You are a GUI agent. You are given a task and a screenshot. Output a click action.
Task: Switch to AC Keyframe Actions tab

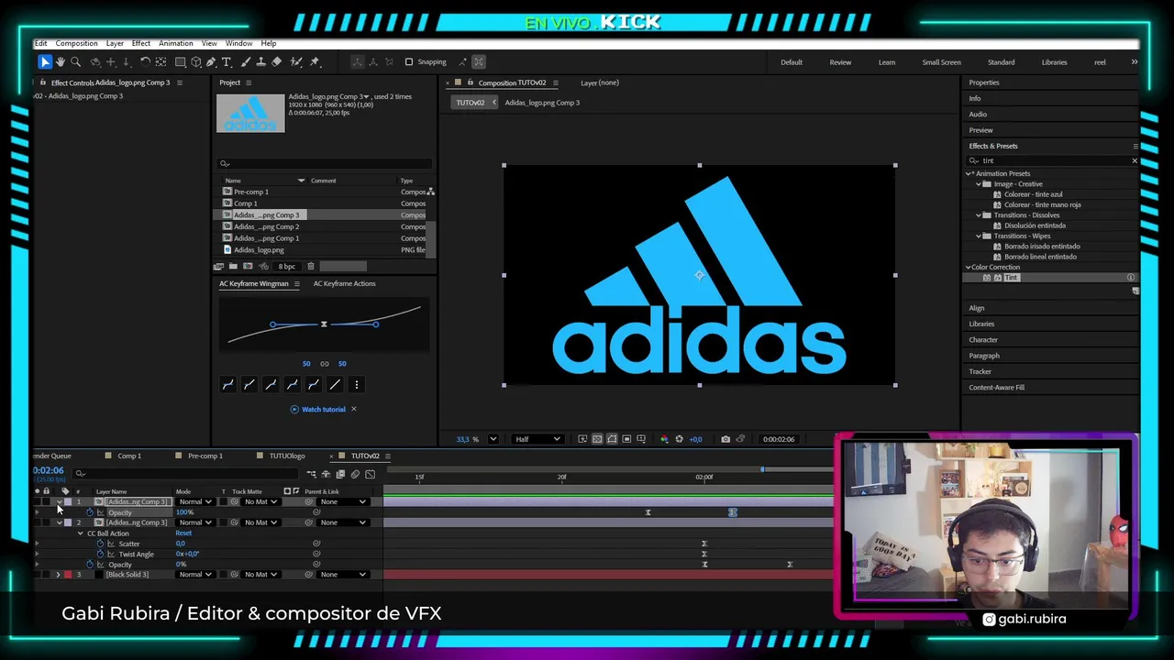coord(344,283)
